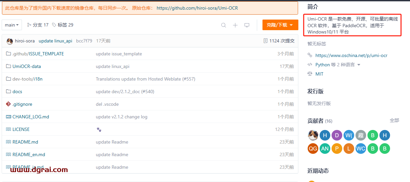Screen dimensions: 410x182
Task: Open the .gitignore file
Action: [22, 104]
